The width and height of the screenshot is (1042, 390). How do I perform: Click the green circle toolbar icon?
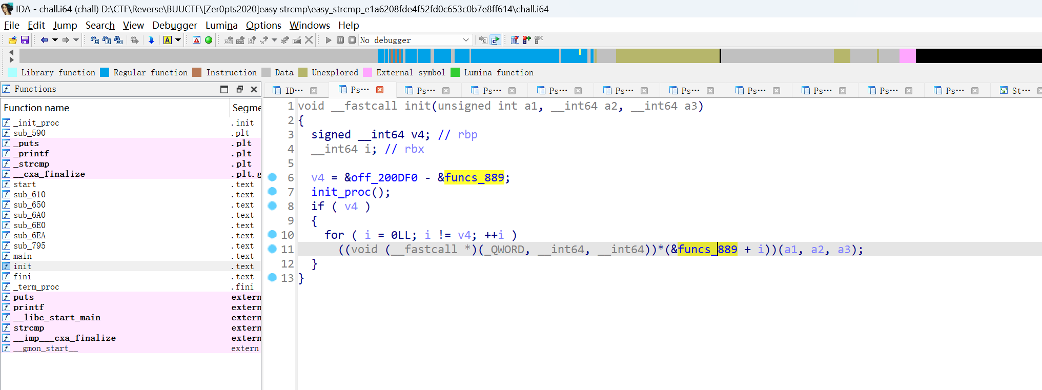[209, 40]
